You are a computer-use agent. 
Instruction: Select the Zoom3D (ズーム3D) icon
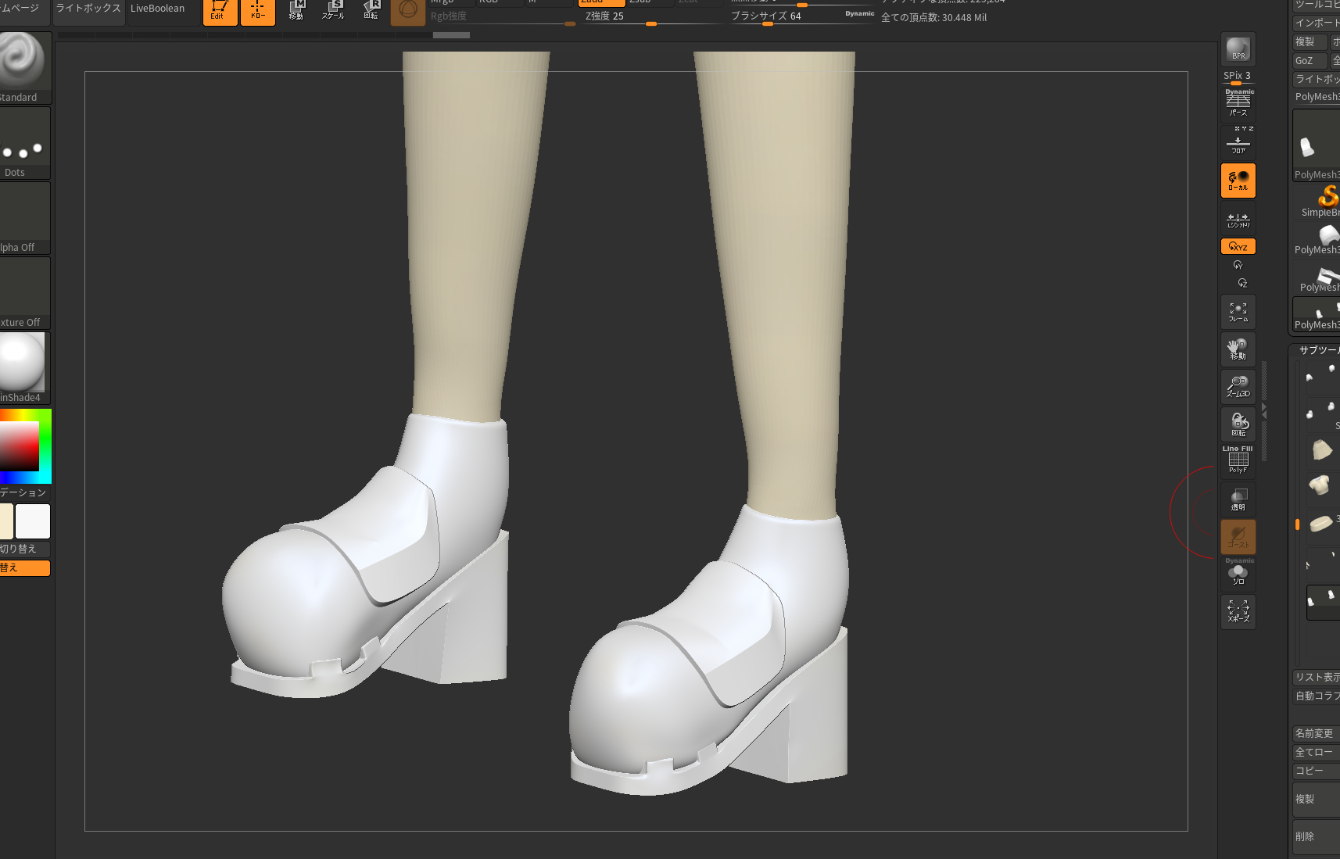[x=1238, y=387]
